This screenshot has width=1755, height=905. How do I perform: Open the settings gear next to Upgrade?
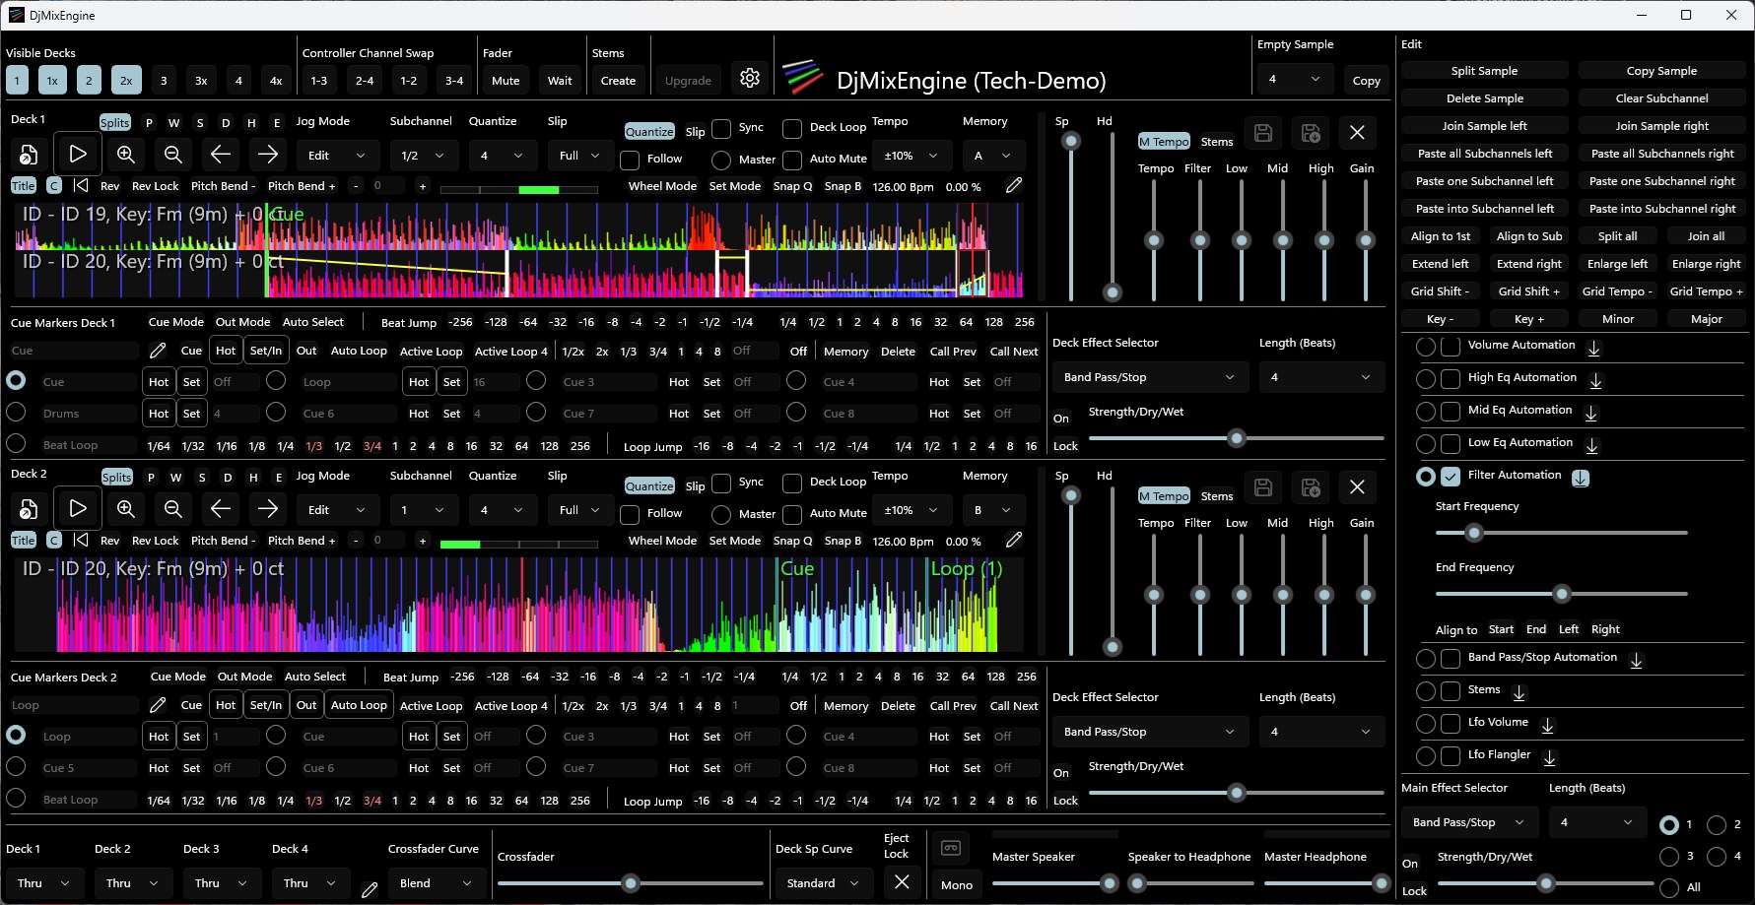coord(750,78)
